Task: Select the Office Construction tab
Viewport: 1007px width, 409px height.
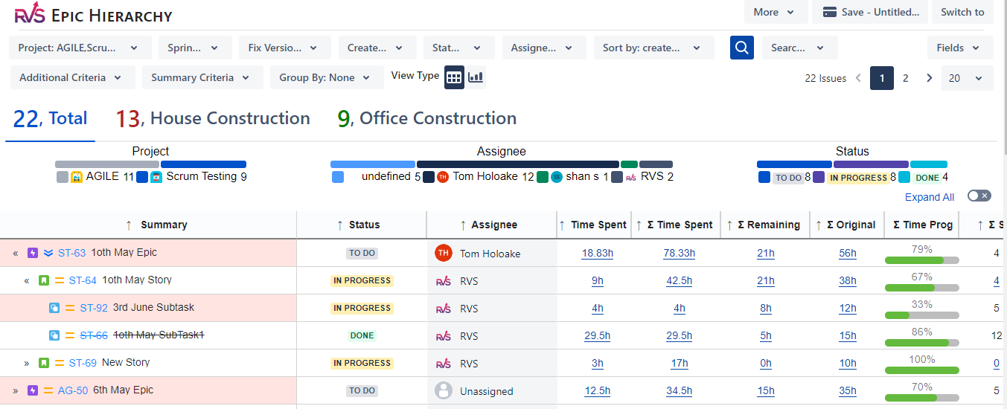Action: [426, 118]
